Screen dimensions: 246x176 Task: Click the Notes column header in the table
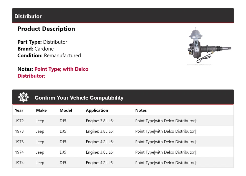coord(141,110)
